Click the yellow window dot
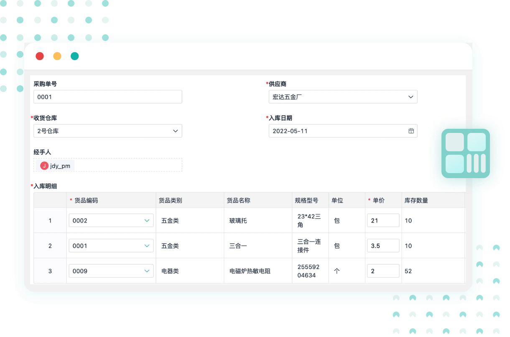Image resolution: width=510 pixels, height=337 pixels. click(57, 56)
